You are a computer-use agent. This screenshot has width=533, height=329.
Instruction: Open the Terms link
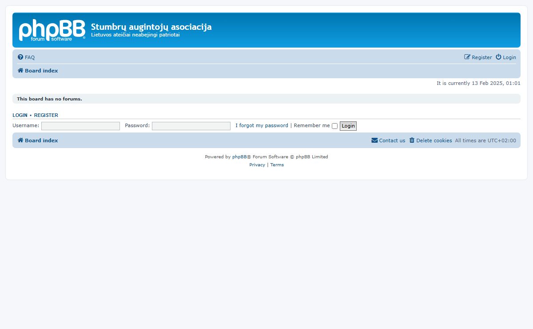pos(277,165)
